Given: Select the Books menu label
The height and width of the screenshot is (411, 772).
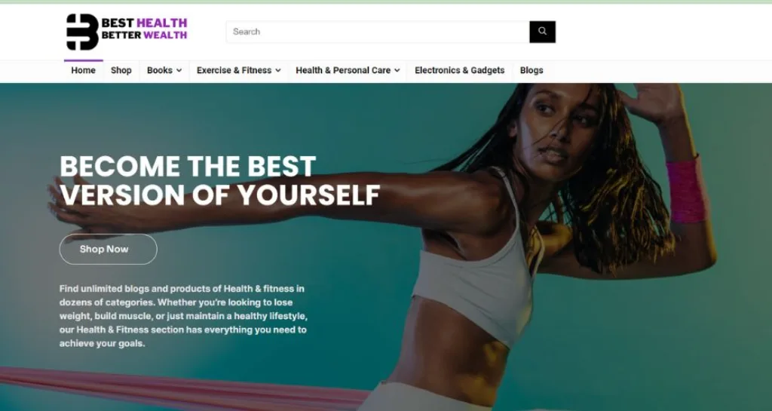Looking at the screenshot, I should (160, 70).
